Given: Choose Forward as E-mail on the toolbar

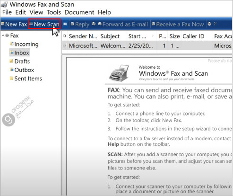Looking at the screenshot, I should point(123,24).
